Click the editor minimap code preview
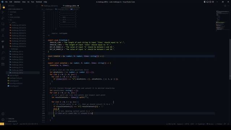This screenshot has width=231, height=130. click(x=222, y=21)
